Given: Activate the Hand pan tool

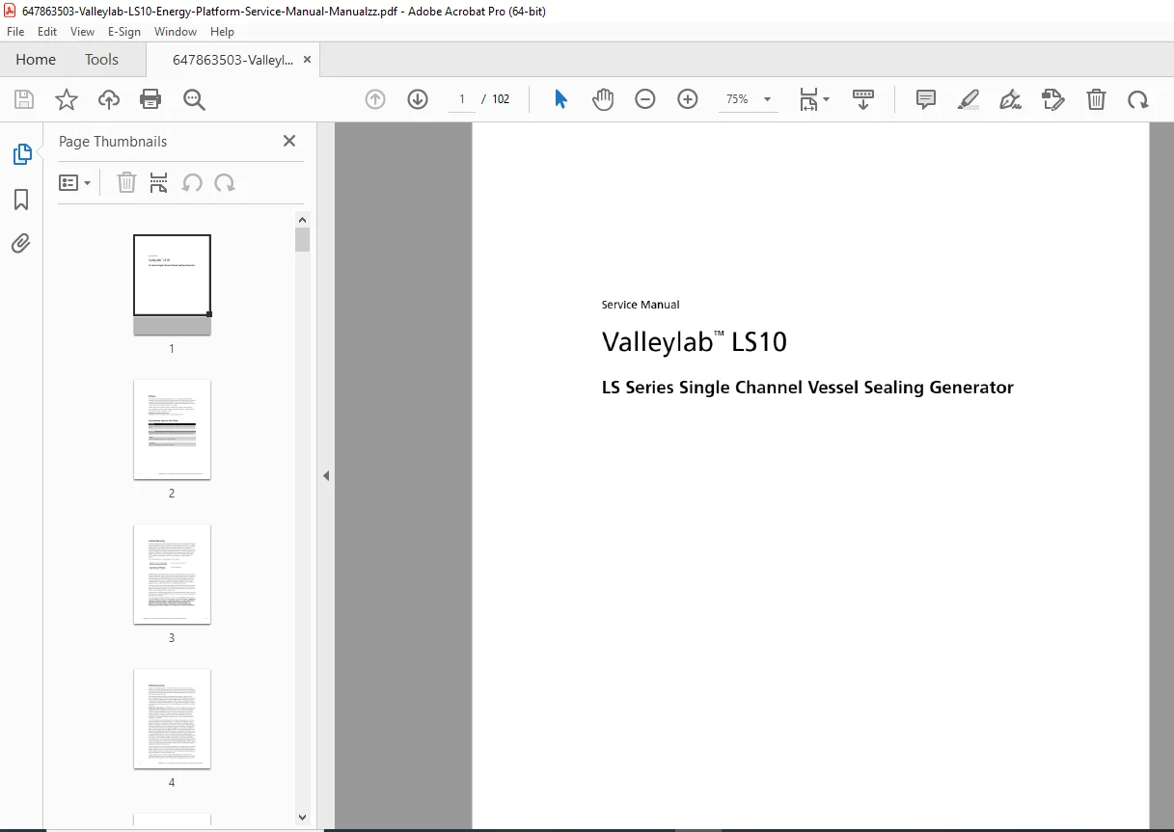Looking at the screenshot, I should tap(603, 99).
